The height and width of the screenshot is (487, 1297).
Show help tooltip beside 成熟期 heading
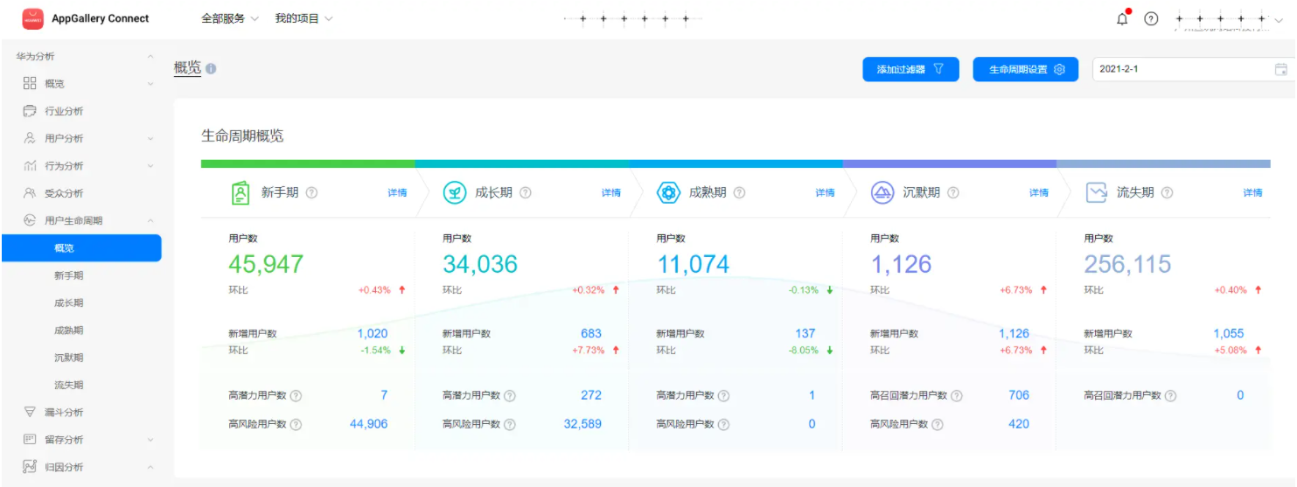pos(739,192)
